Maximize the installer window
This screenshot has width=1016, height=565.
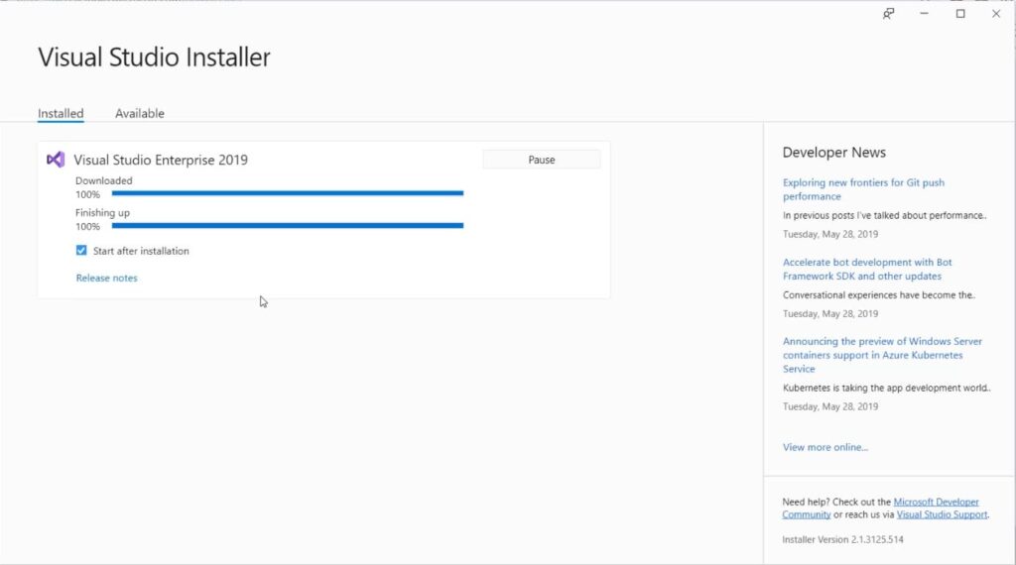960,14
